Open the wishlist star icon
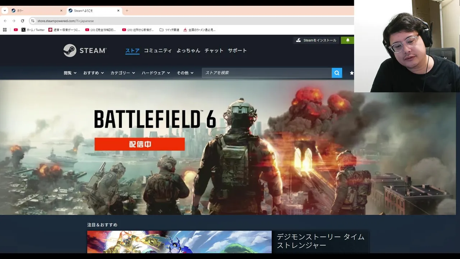This screenshot has width=460, height=259. click(351, 73)
